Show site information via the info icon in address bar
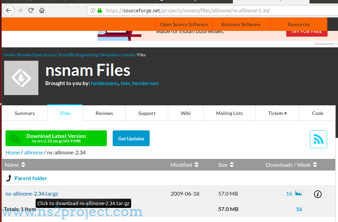338x222 pixels. (93, 10)
